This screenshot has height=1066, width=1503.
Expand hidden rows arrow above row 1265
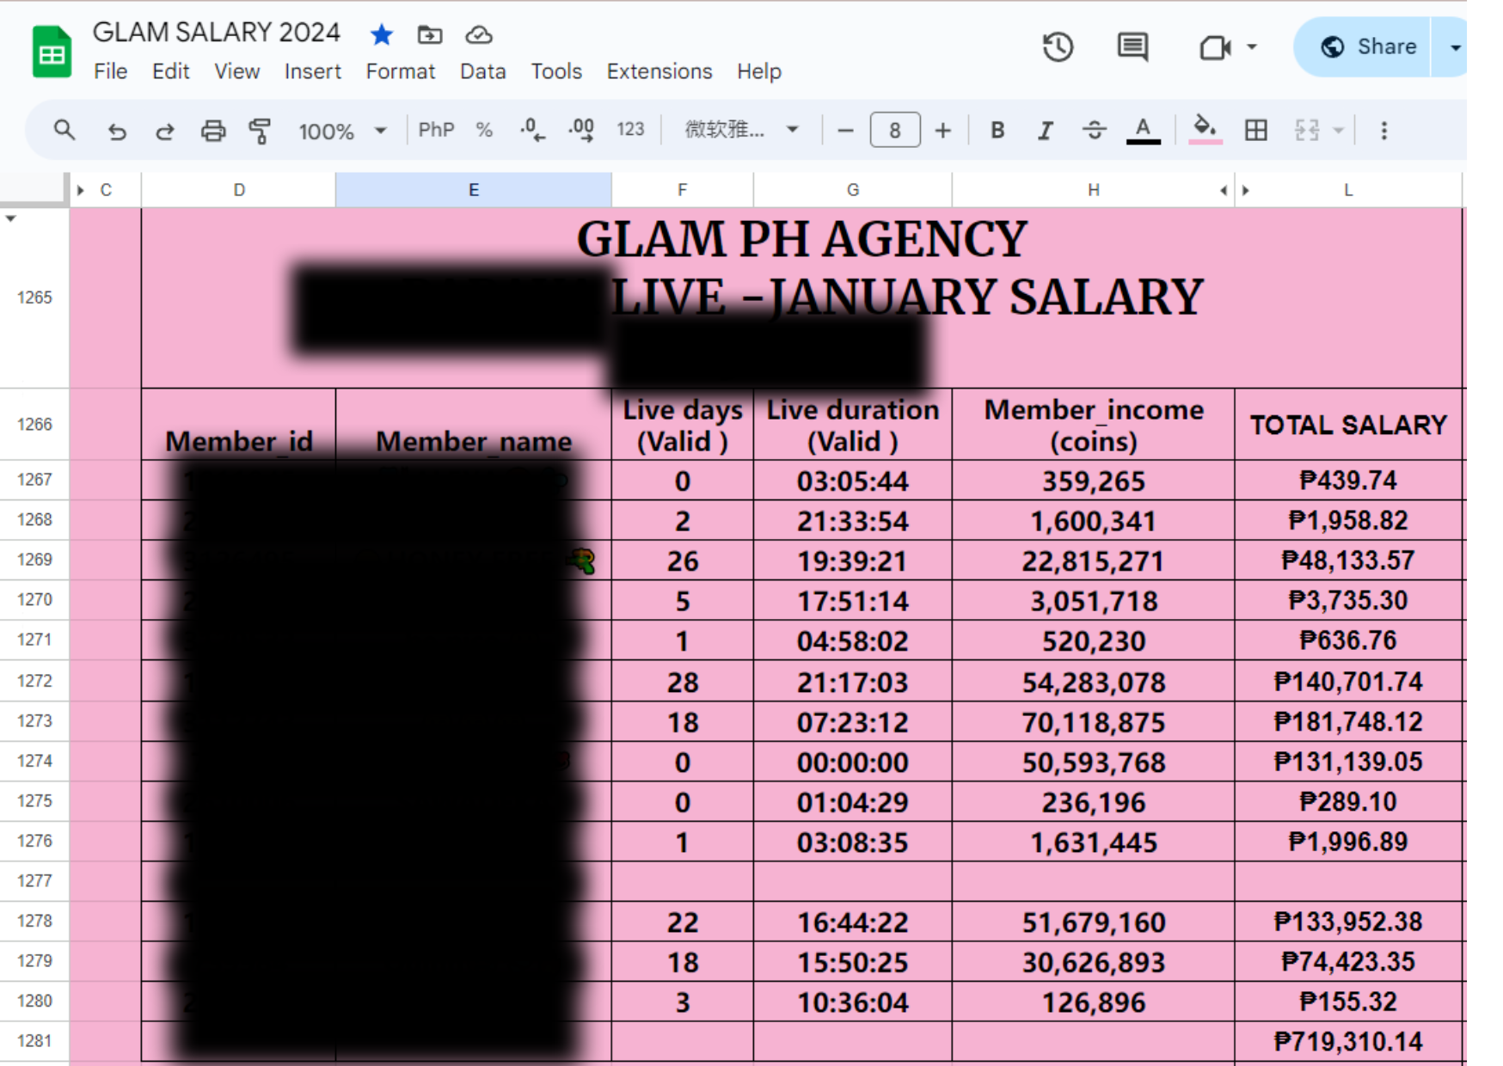point(11,218)
